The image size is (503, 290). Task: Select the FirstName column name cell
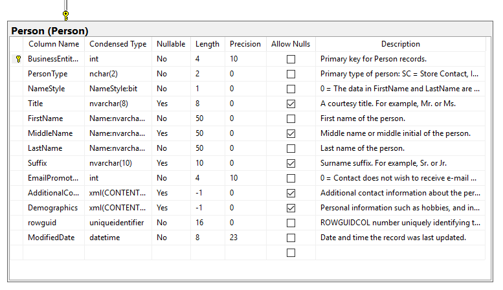click(x=45, y=118)
